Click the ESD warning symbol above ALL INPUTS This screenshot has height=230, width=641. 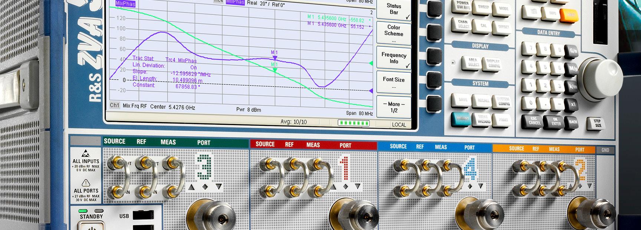pyautogui.click(x=86, y=153)
